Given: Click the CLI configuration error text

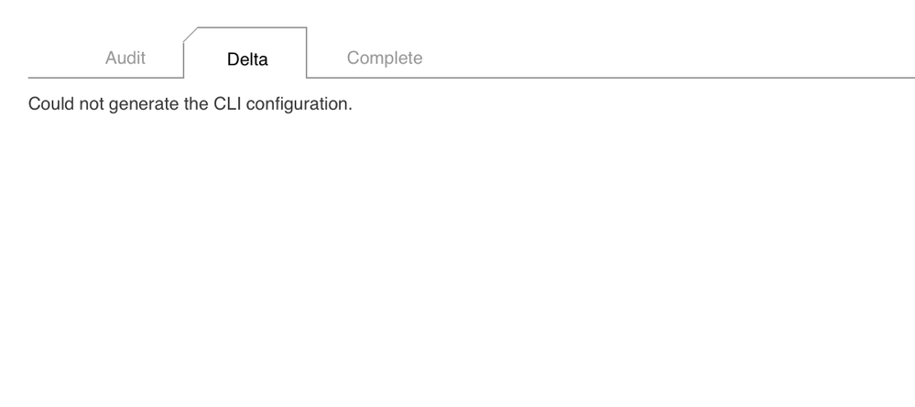Looking at the screenshot, I should pos(191,105).
